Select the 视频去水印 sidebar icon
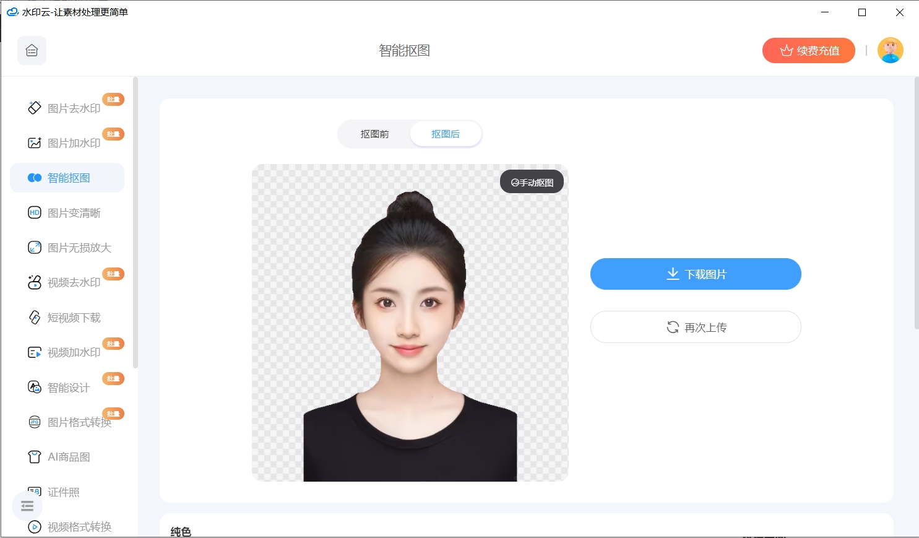 click(x=35, y=282)
